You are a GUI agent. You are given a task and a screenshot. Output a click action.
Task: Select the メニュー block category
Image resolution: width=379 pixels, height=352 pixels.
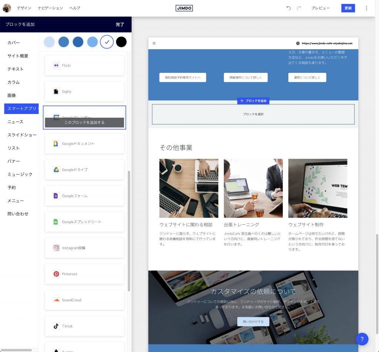pos(16,201)
